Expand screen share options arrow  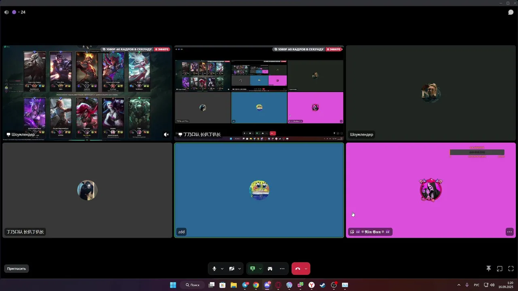(260, 269)
